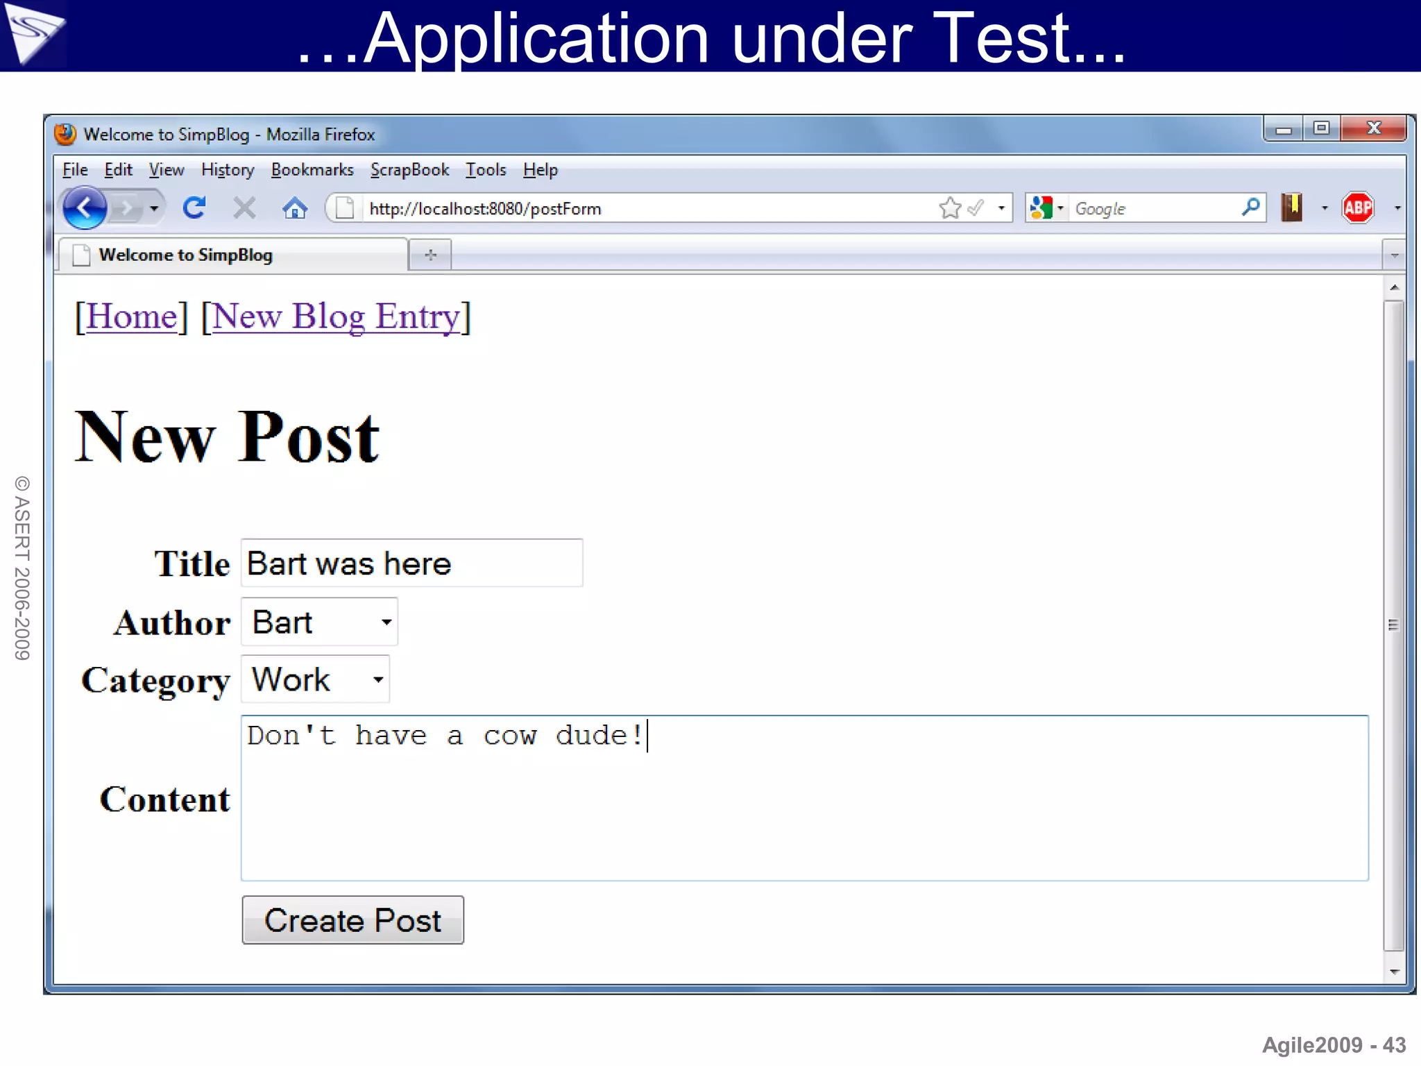Go to the Home page icon
1421x1066 pixels.
(x=295, y=208)
